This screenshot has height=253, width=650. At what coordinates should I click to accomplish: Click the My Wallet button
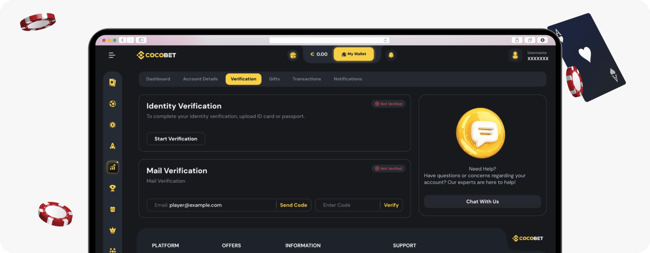point(354,54)
